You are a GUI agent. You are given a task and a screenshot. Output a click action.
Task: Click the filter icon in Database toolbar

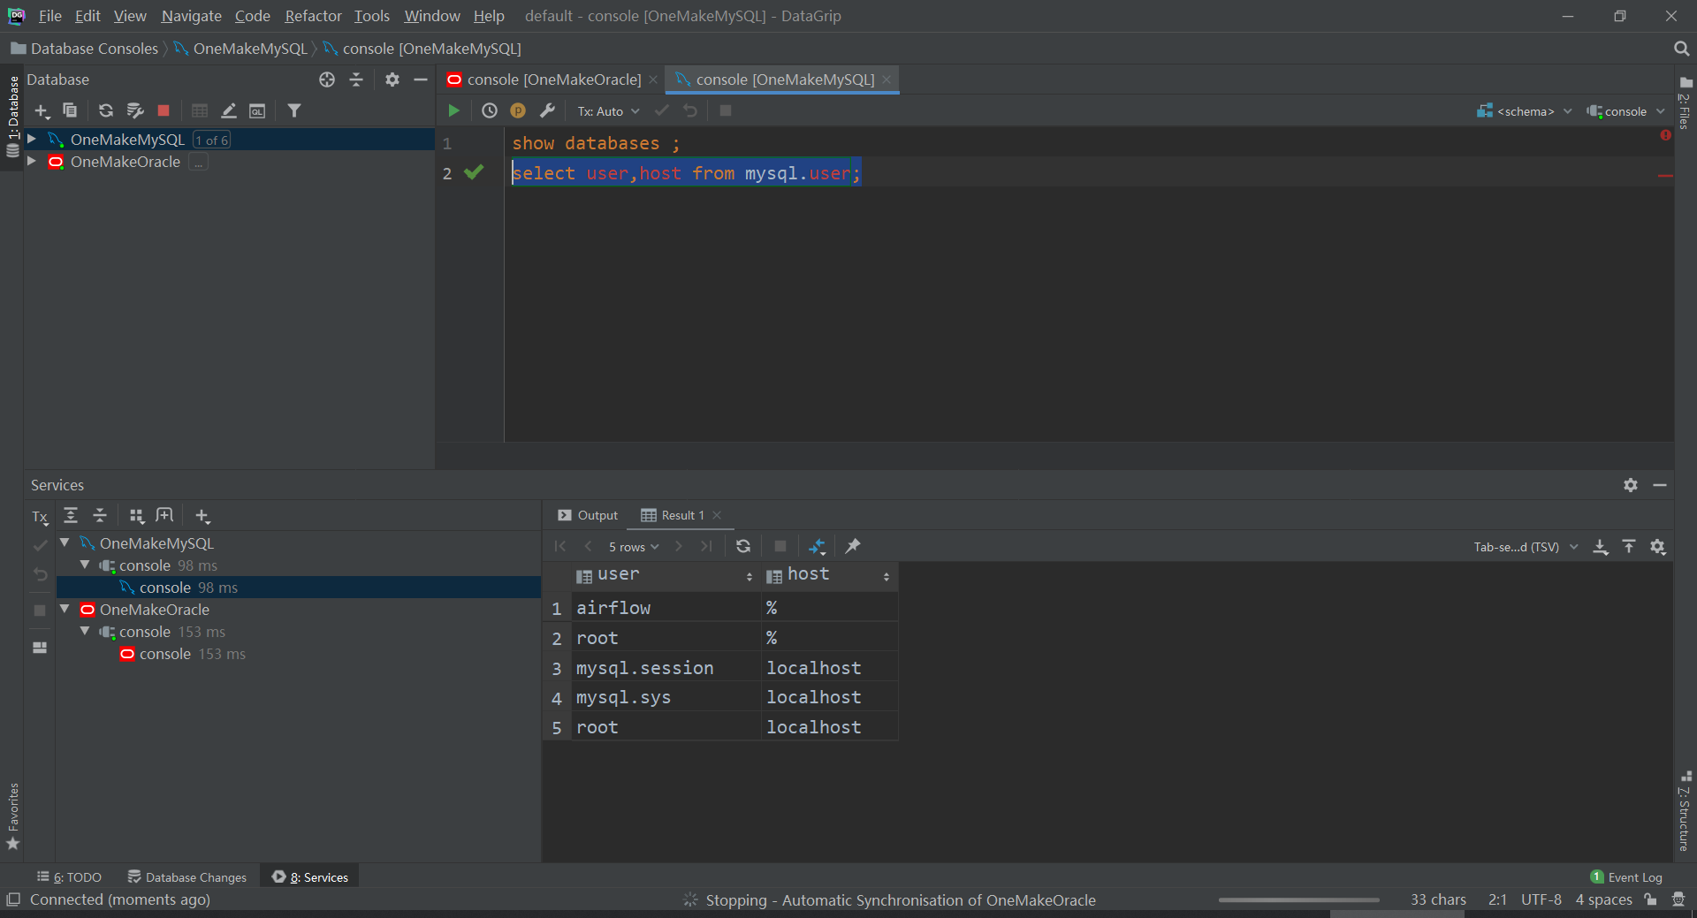pos(294,110)
